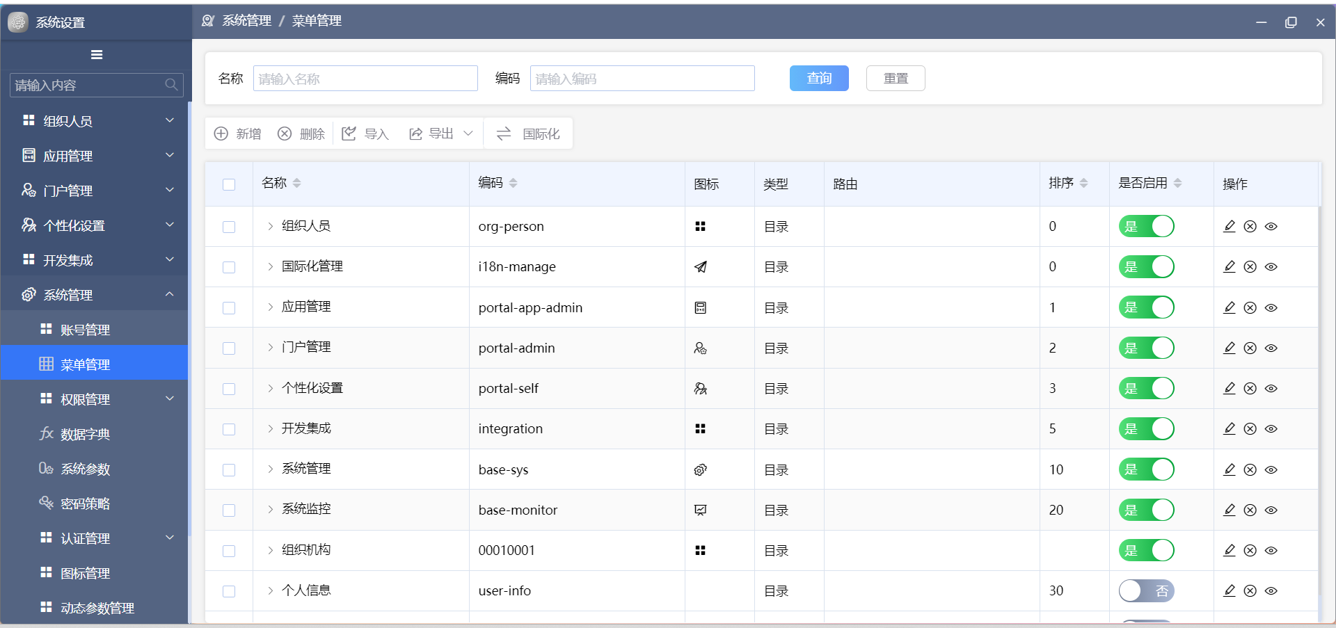
Task: Click the 国际化 toolbar button
Action: (528, 134)
